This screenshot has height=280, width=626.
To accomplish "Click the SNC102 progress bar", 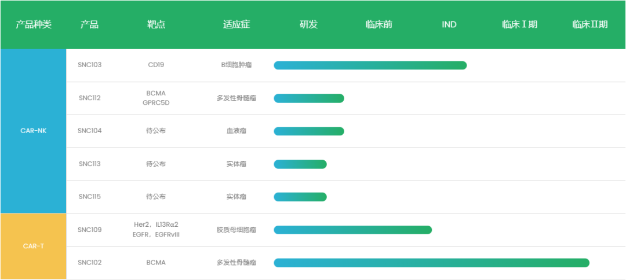I will tap(431, 263).
